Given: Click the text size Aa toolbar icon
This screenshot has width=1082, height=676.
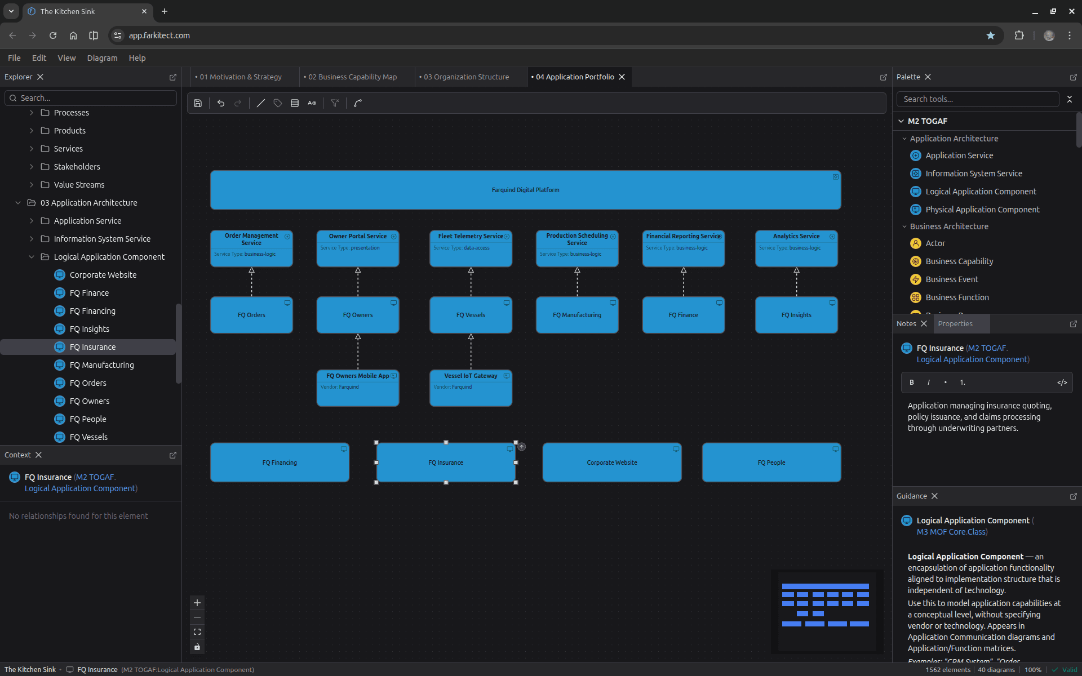Looking at the screenshot, I should click(x=312, y=103).
